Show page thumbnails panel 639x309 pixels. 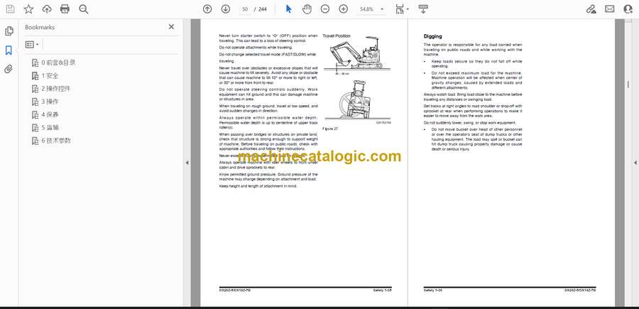pos(9,31)
